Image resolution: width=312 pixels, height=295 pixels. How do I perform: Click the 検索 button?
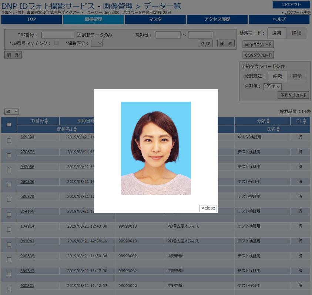(226, 43)
